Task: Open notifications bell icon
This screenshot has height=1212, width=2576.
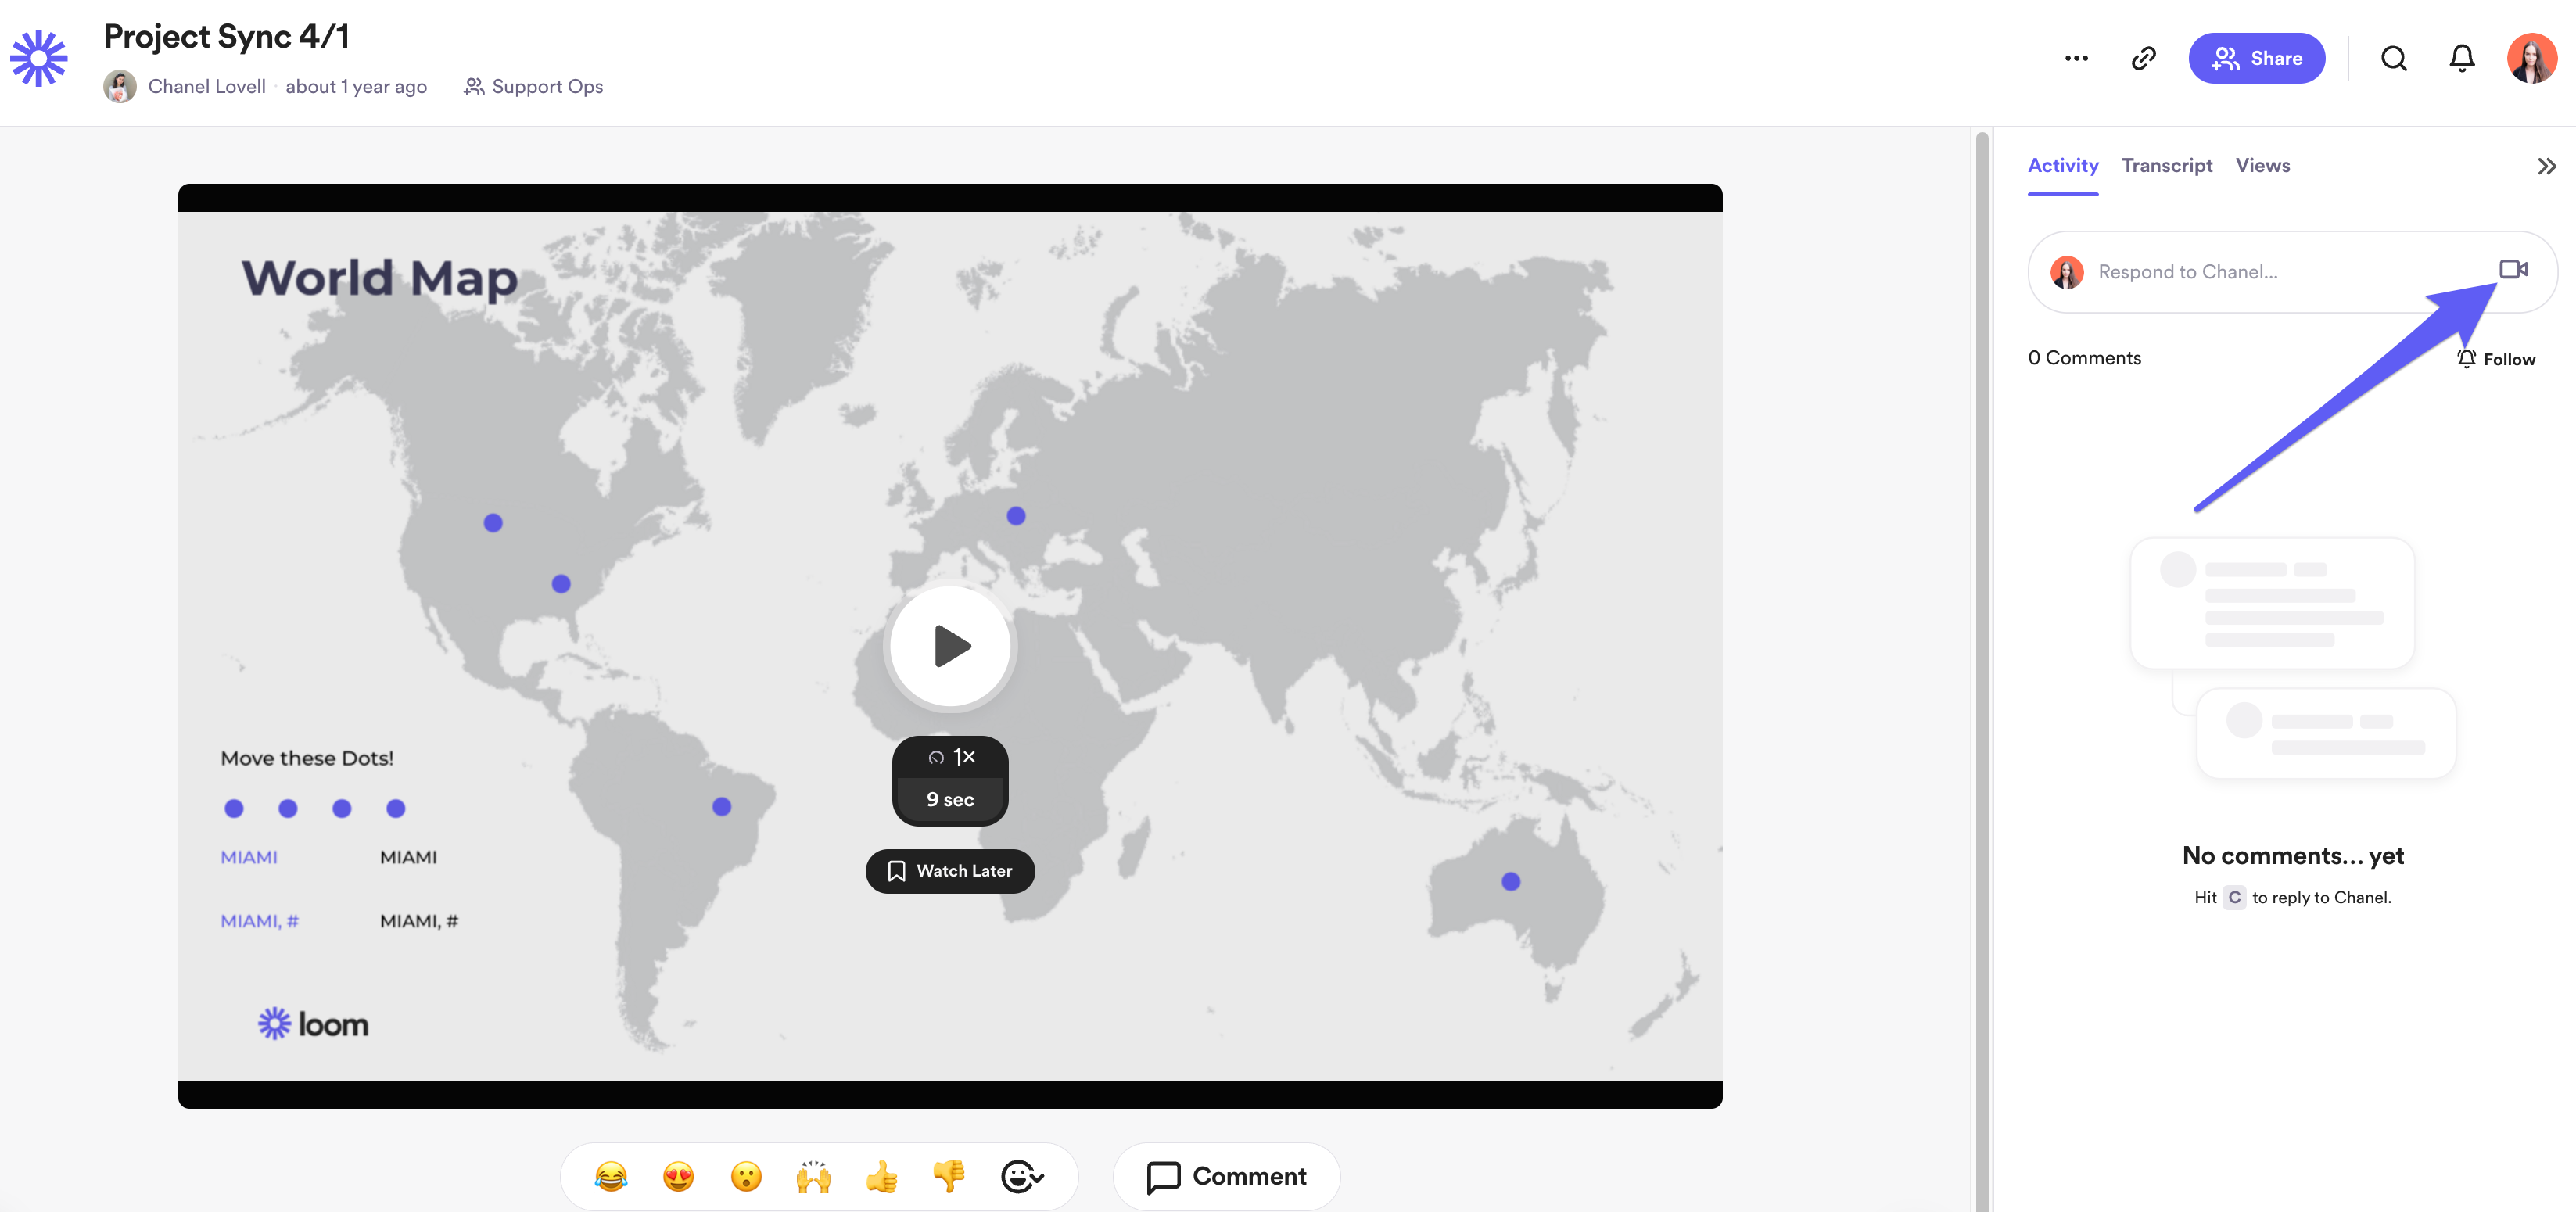Action: coord(2462,58)
